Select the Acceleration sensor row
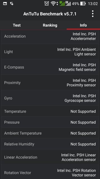This screenshot has width=100, height=179. click(x=50, y=36)
